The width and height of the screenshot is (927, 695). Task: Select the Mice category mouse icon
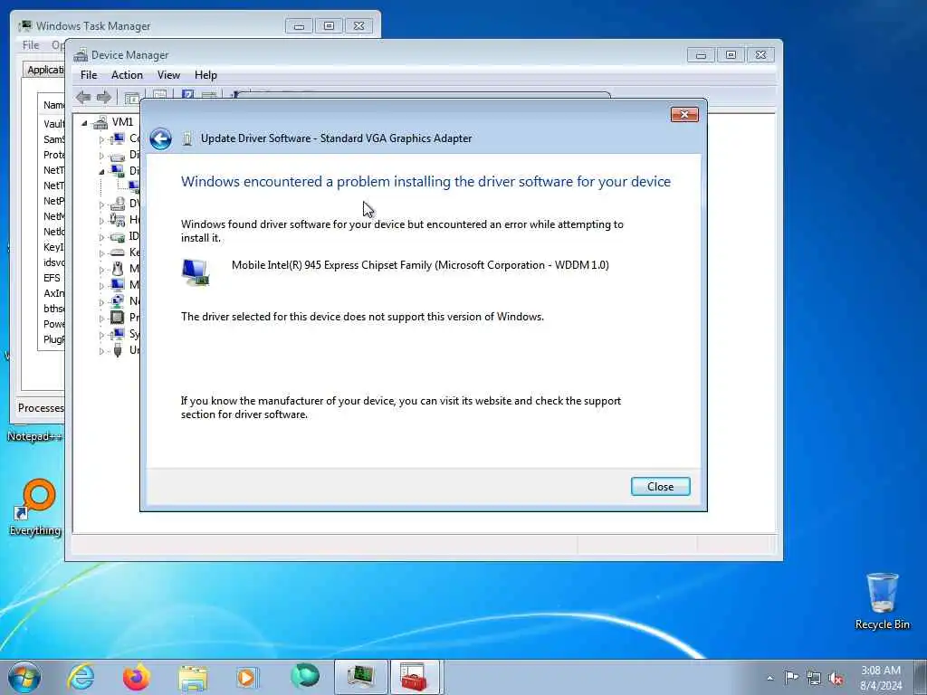point(118,268)
